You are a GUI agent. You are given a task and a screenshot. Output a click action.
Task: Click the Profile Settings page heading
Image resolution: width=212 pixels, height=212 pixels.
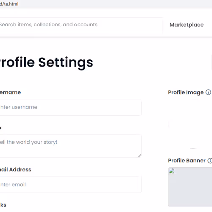[x=46, y=62]
